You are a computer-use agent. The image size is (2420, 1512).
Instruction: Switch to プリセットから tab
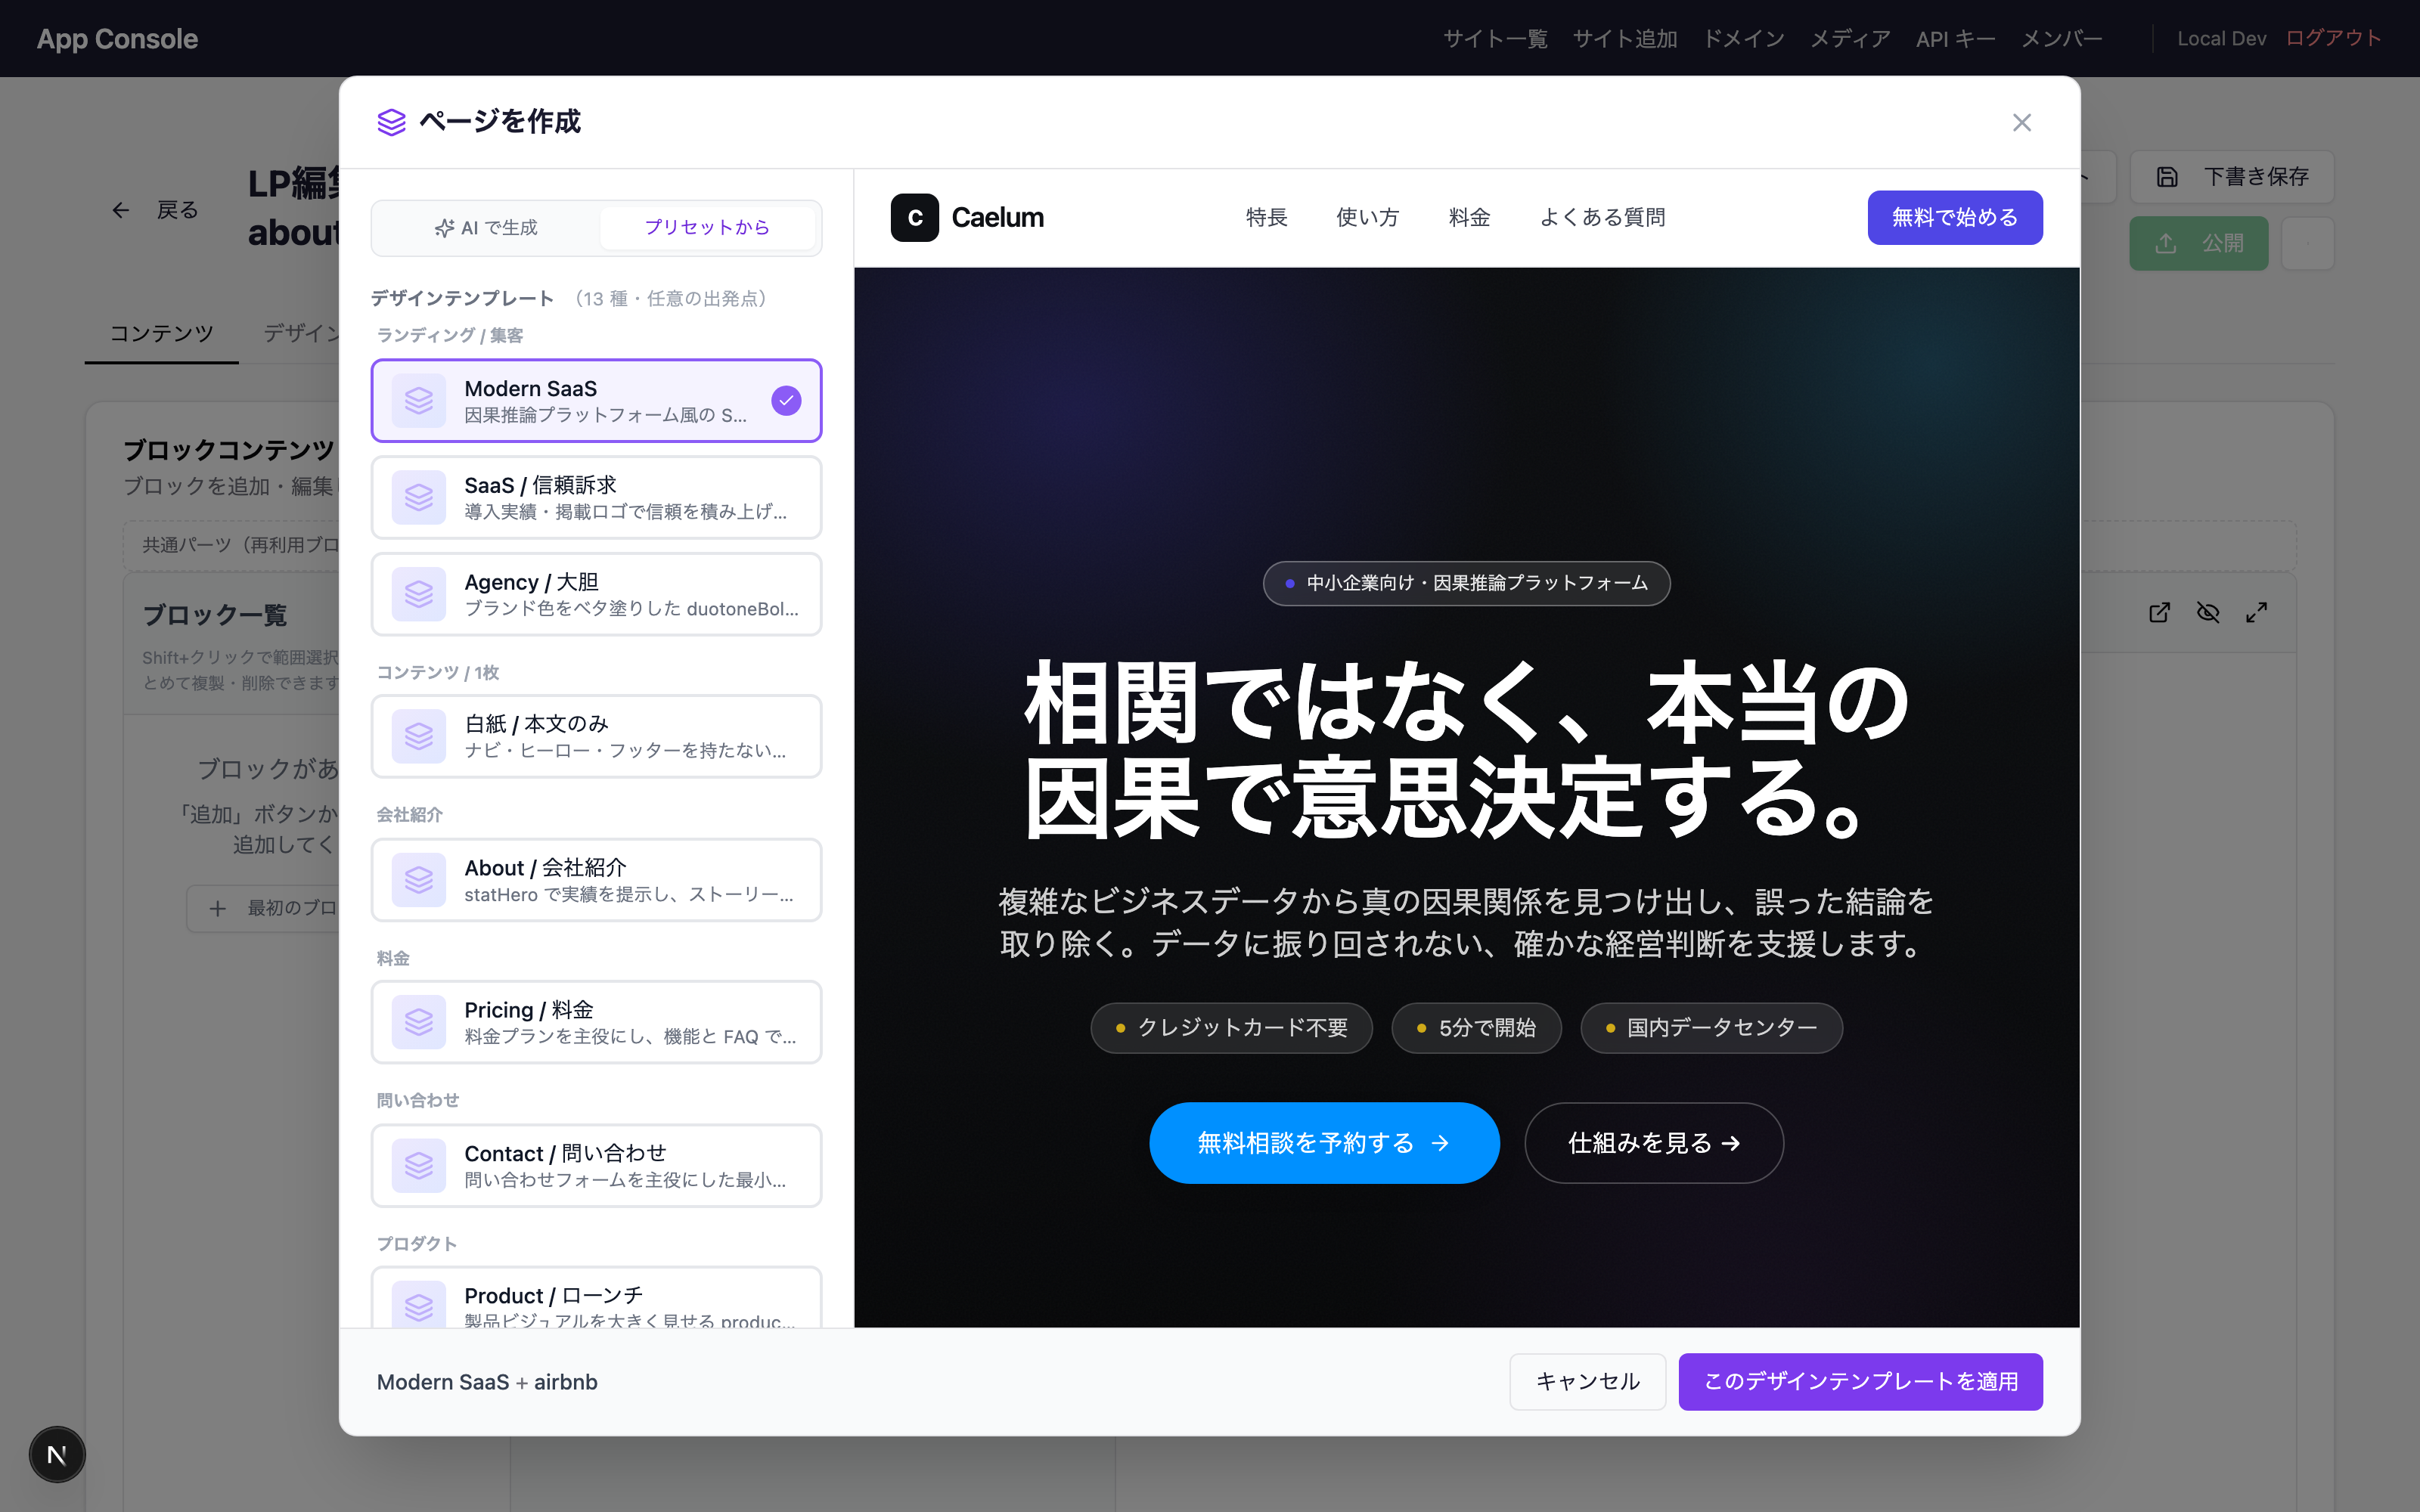(707, 228)
